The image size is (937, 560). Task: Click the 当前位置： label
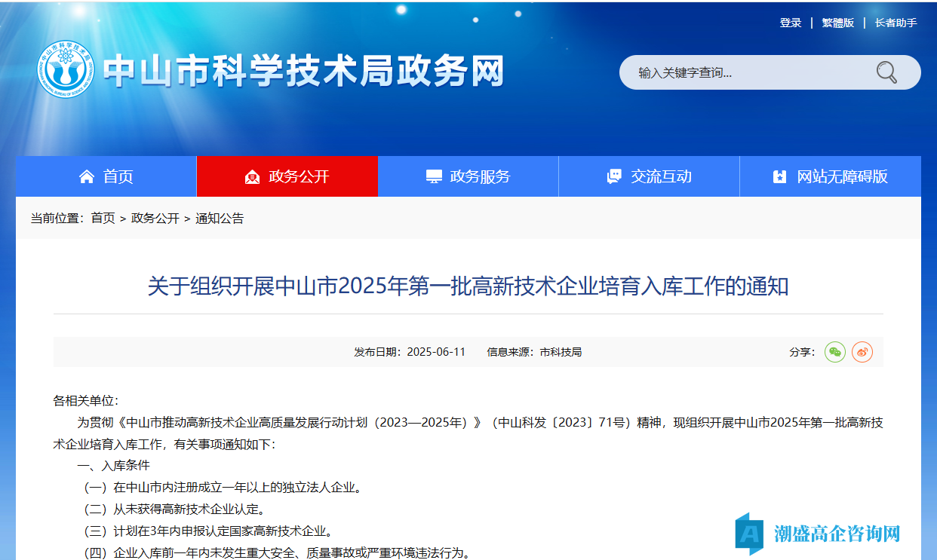pyautogui.click(x=57, y=219)
